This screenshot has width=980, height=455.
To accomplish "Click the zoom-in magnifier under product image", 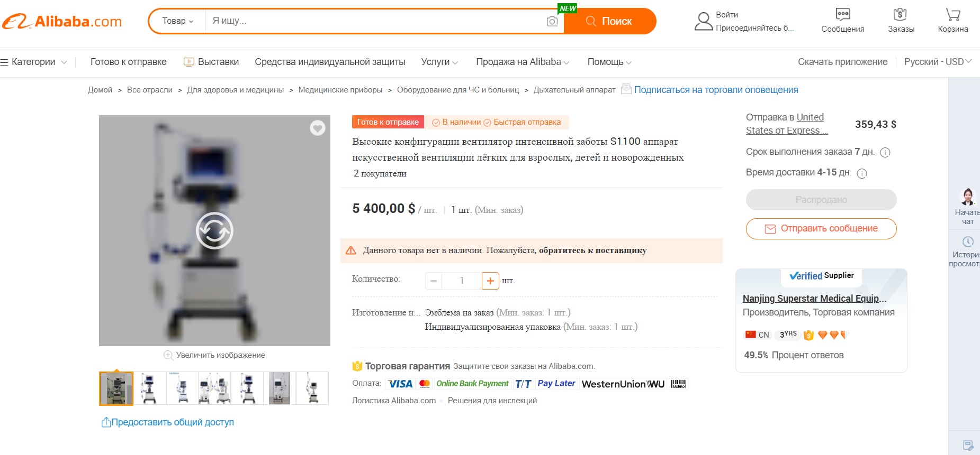I will pyautogui.click(x=168, y=355).
